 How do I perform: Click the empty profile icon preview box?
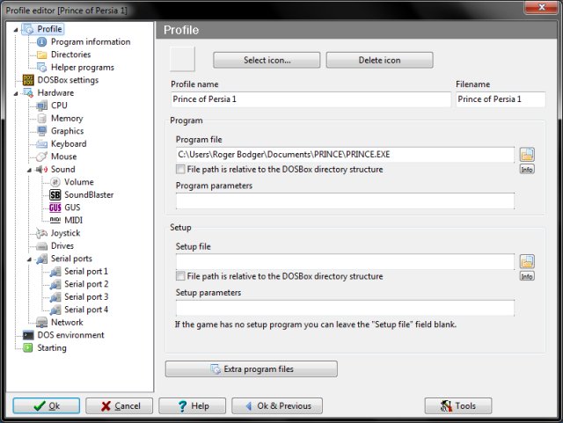182,59
